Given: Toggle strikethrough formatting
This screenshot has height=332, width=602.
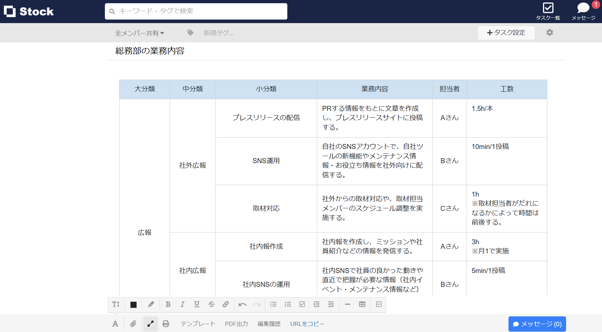Looking at the screenshot, I should [211, 304].
